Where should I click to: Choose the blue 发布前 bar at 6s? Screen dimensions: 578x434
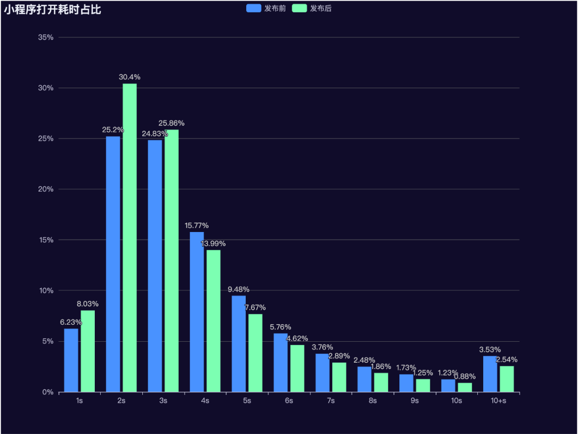[x=280, y=363]
